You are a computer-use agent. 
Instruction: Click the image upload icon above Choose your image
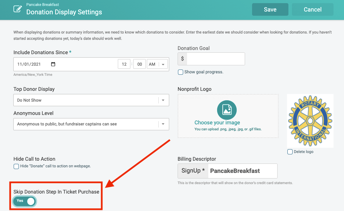point(227,110)
